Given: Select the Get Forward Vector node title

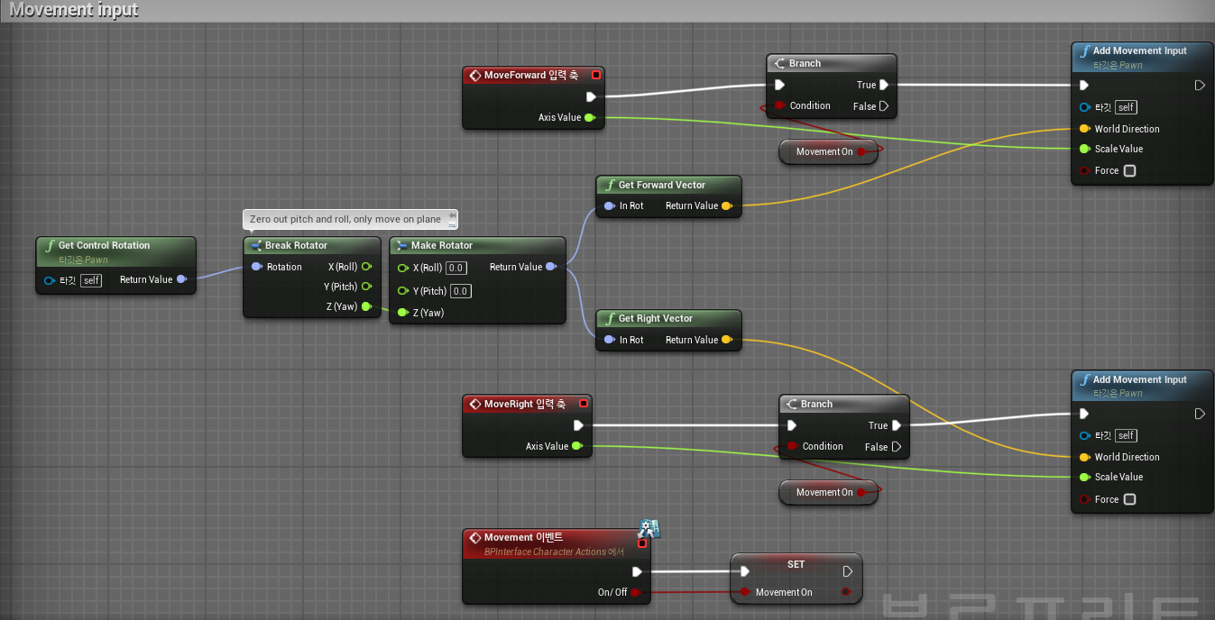Looking at the screenshot, I should pyautogui.click(x=662, y=185).
